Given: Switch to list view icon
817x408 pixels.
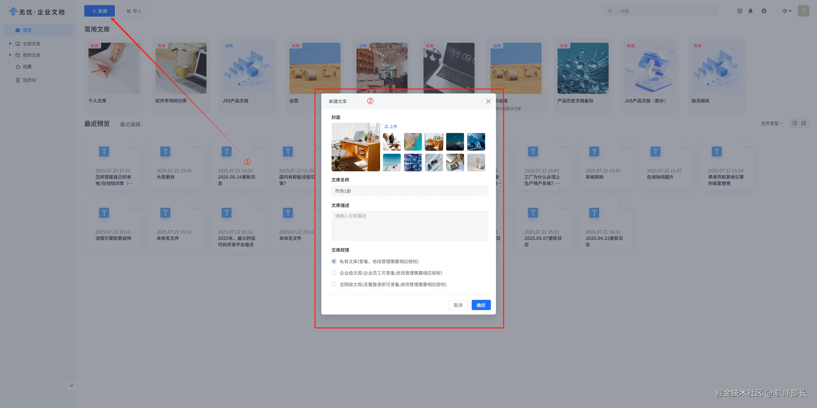Looking at the screenshot, I should 794,123.
